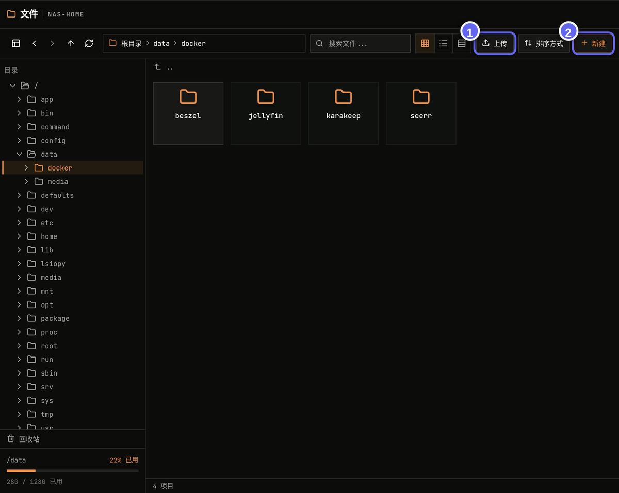Open the seerr folder
This screenshot has height=493, width=619.
421,113
